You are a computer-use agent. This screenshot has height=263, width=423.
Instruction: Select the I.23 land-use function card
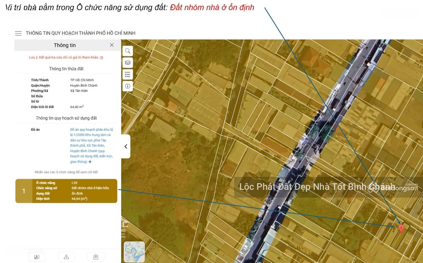[x=74, y=191]
